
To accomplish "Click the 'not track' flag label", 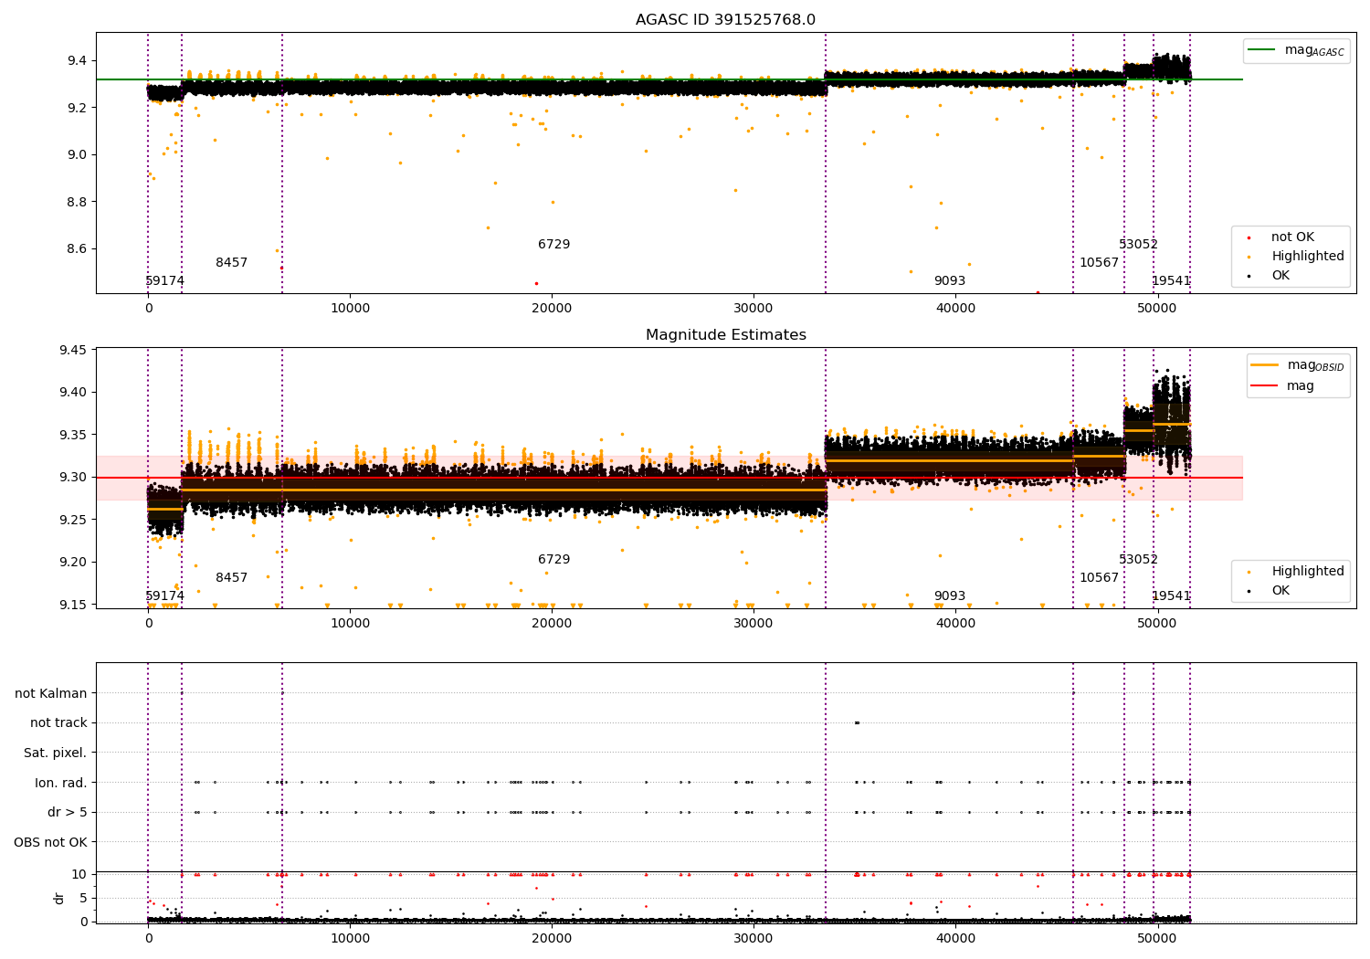I will click(58, 723).
